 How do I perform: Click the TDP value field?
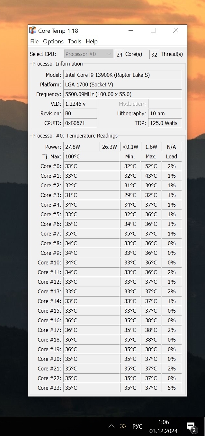(x=165, y=123)
